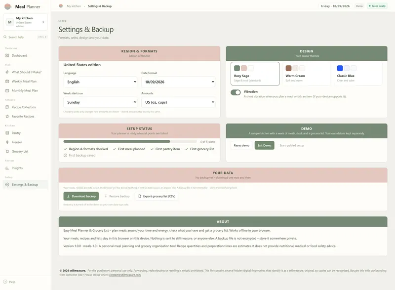Screen dimensions: 395x290
Task: Click the file icon on Export grocery list
Action: [140, 196]
